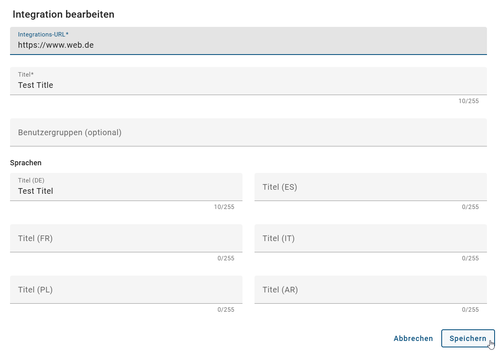The height and width of the screenshot is (351, 497).
Task: Open the Benutzergruppen (optional) selection field
Action: pyautogui.click(x=248, y=132)
